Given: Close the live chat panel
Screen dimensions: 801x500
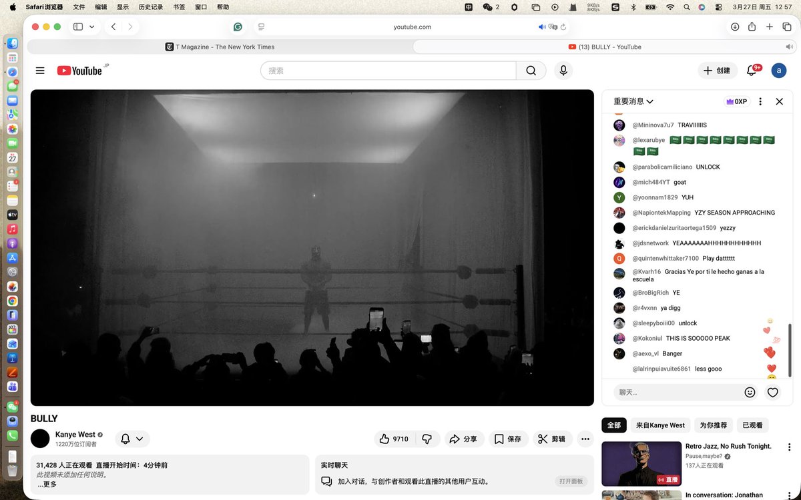Looking at the screenshot, I should pos(779,101).
